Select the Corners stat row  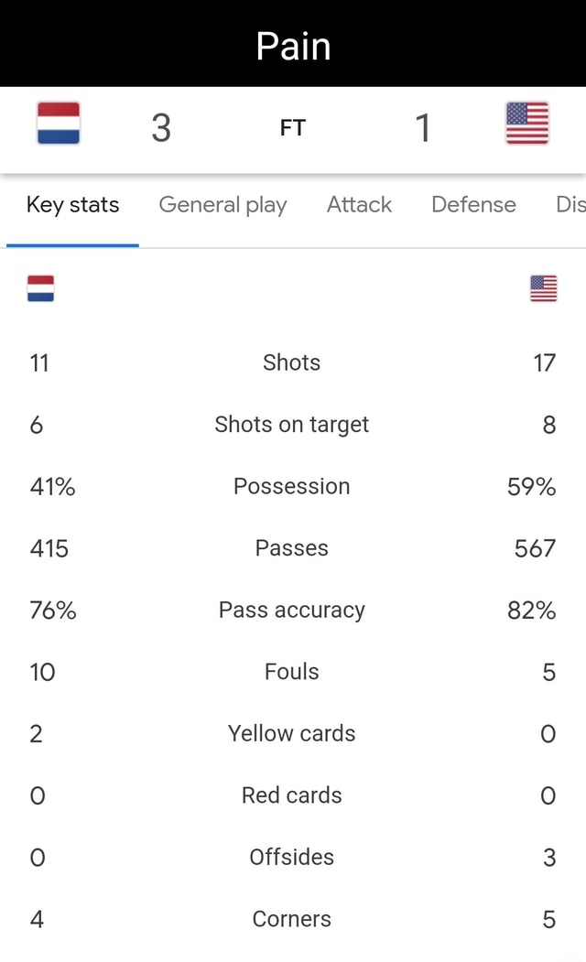click(292, 919)
